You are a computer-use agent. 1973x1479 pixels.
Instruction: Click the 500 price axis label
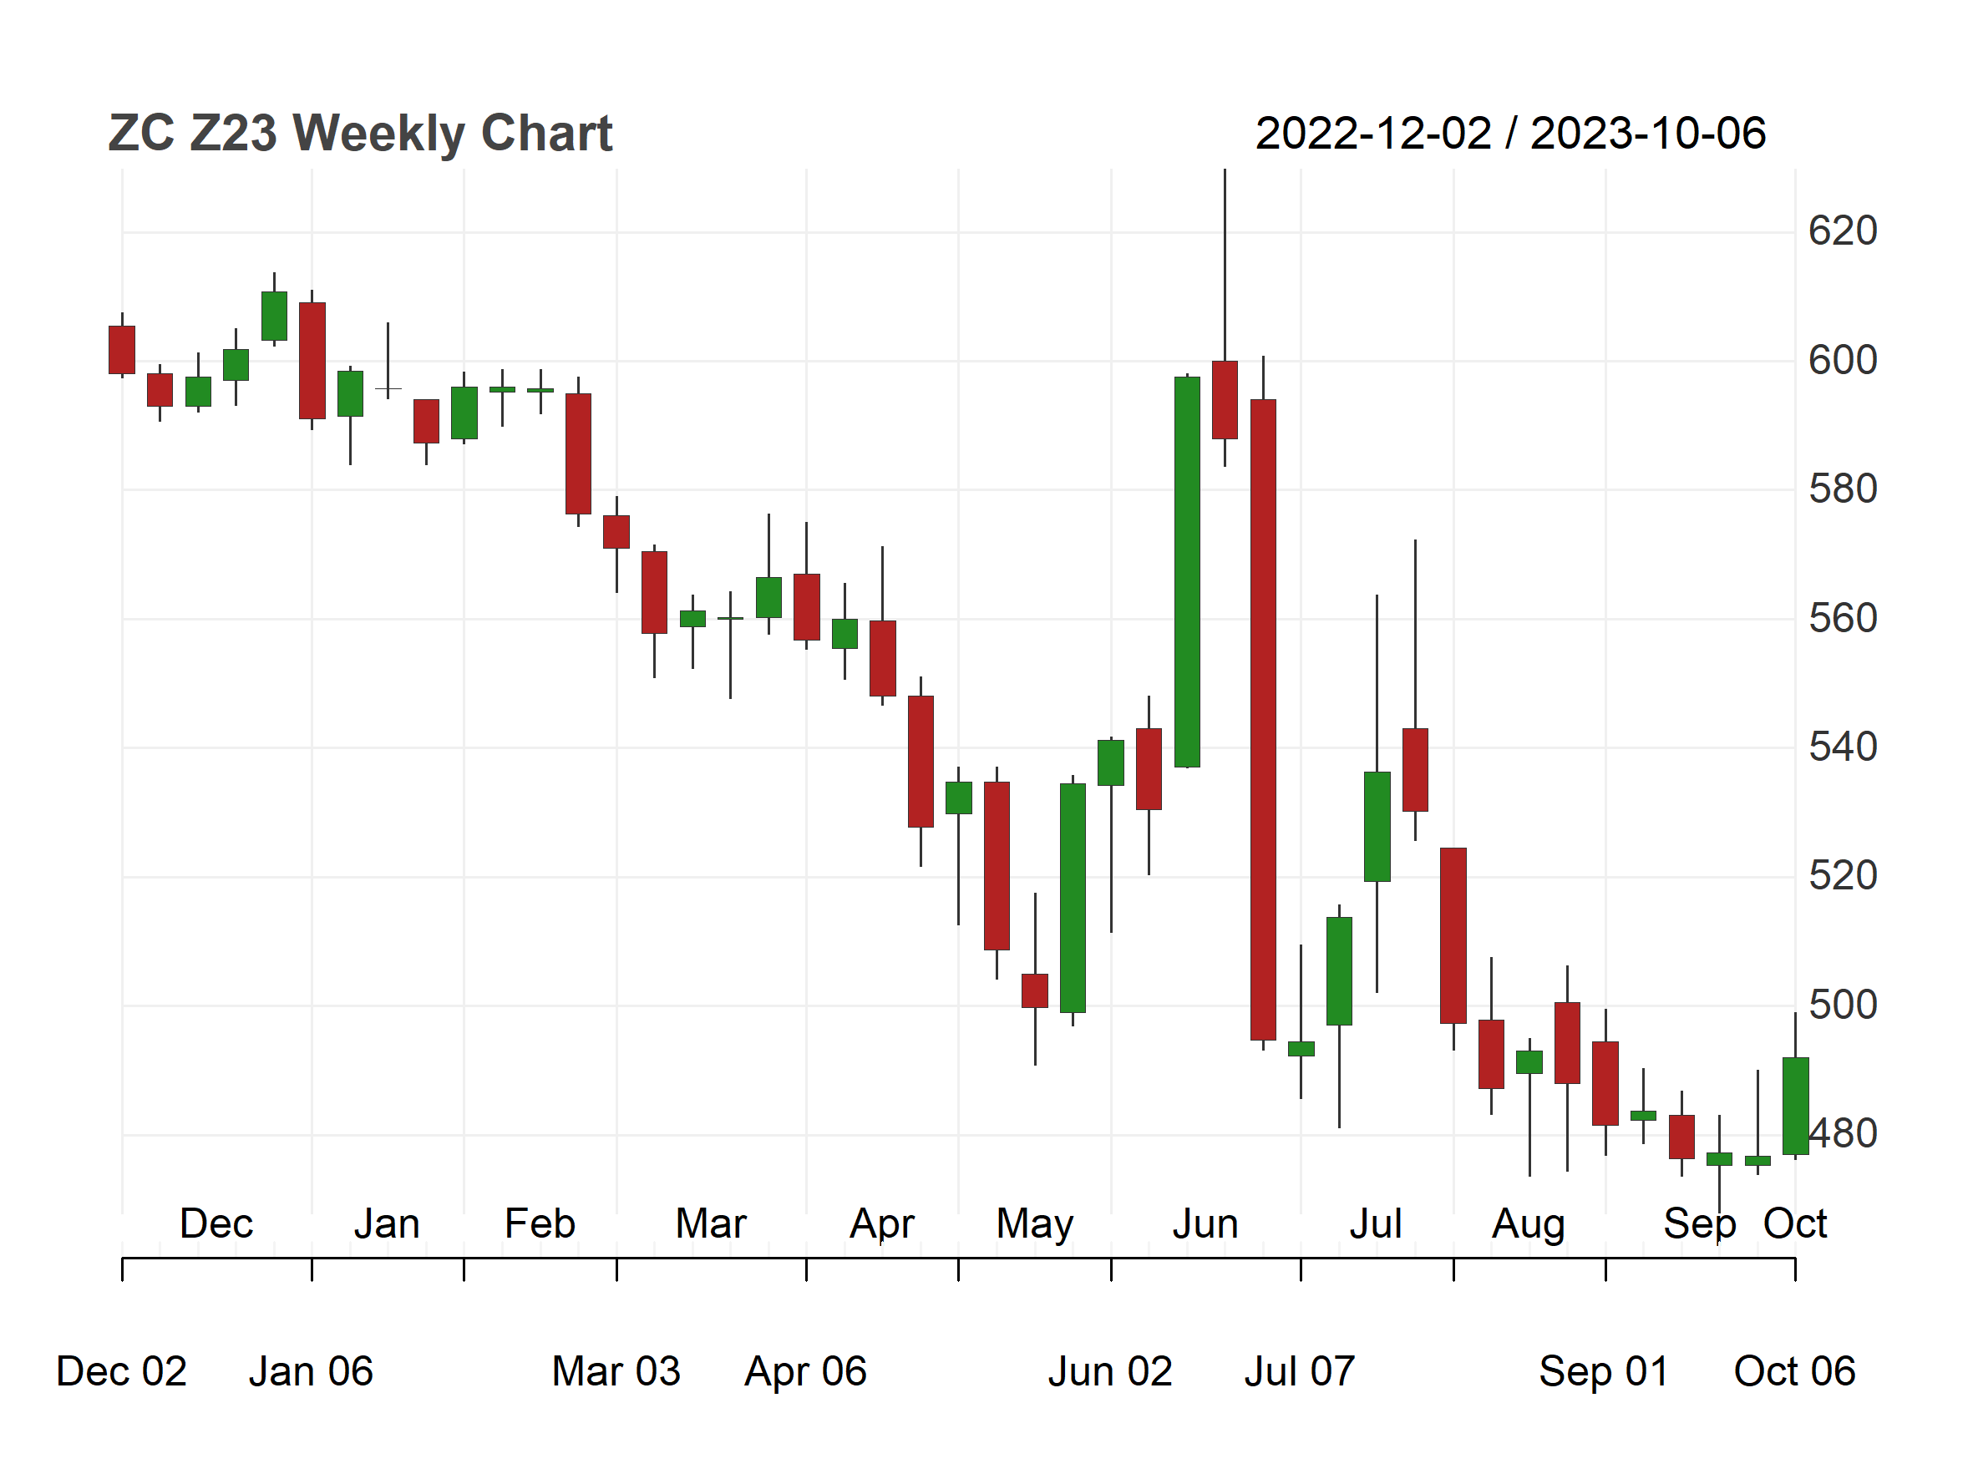1843,1005
